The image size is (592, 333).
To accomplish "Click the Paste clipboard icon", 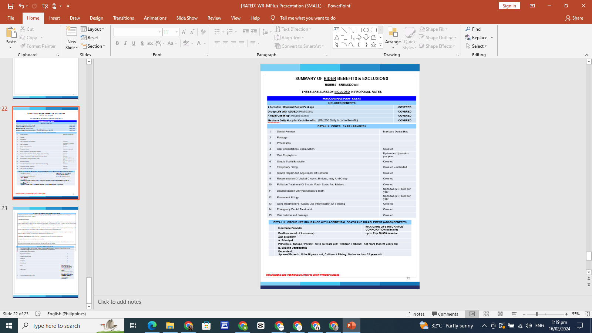I will 11,33.
